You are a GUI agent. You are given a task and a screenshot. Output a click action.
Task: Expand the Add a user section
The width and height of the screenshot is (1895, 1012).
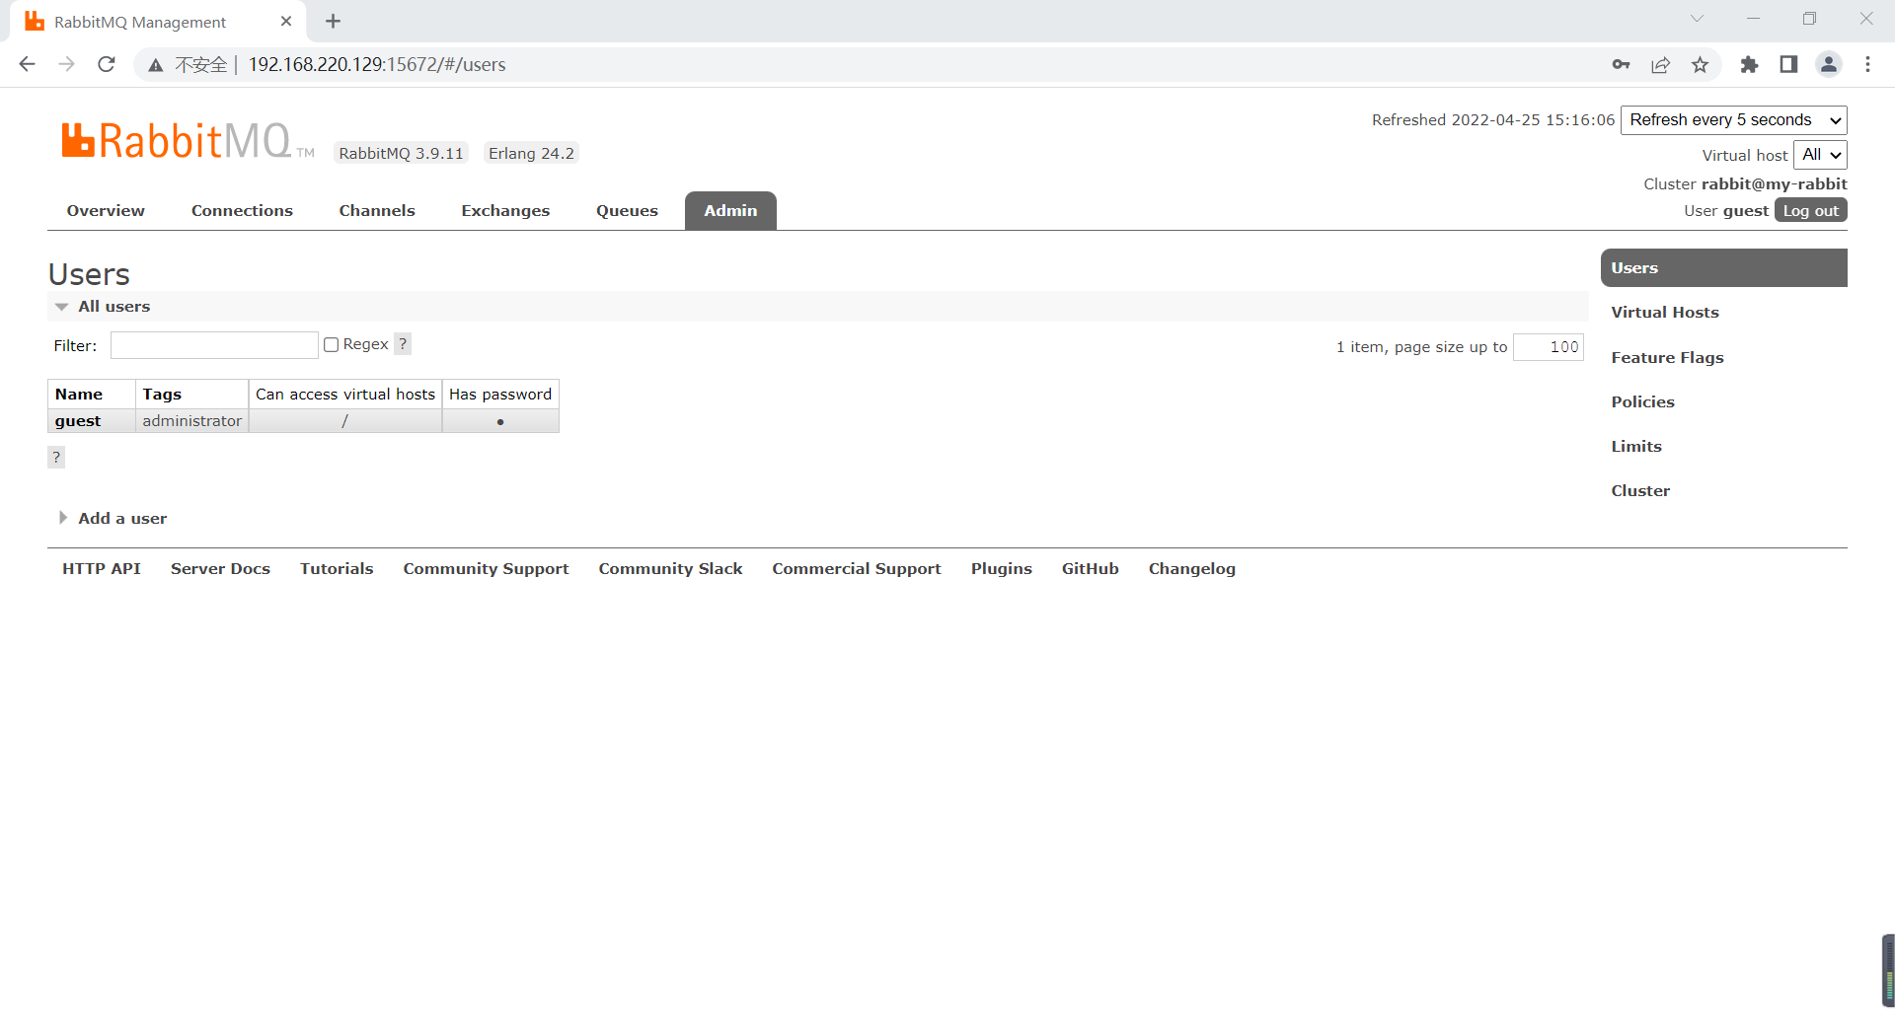point(113,519)
